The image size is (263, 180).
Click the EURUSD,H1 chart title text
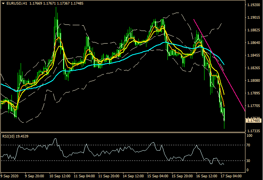tap(15, 4)
